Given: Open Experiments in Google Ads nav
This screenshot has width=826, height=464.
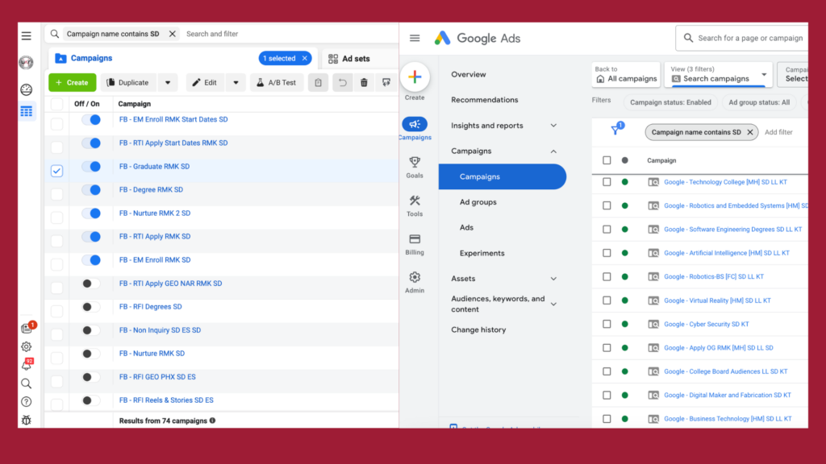Looking at the screenshot, I should click(x=482, y=253).
